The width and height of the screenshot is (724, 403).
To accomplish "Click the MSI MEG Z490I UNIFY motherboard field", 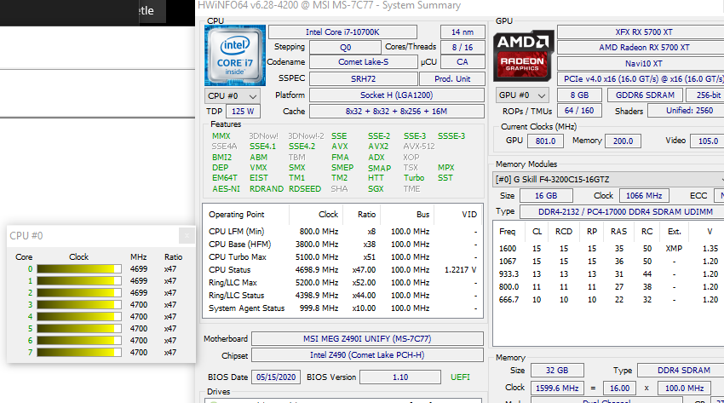I will pos(367,338).
